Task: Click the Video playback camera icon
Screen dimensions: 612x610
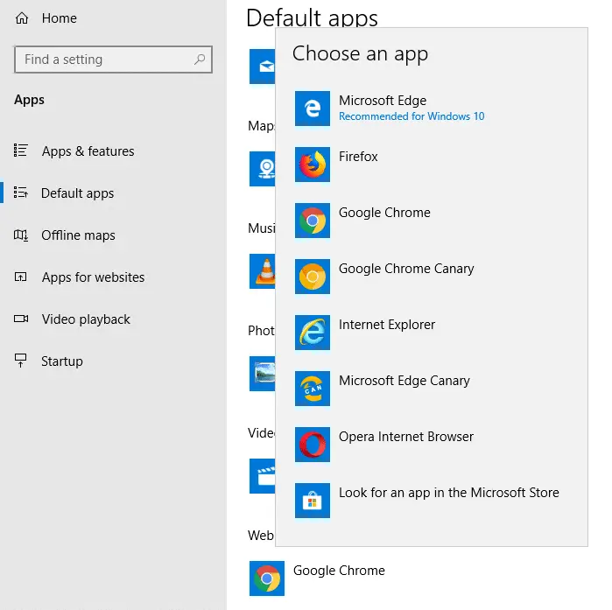Action: 21,319
